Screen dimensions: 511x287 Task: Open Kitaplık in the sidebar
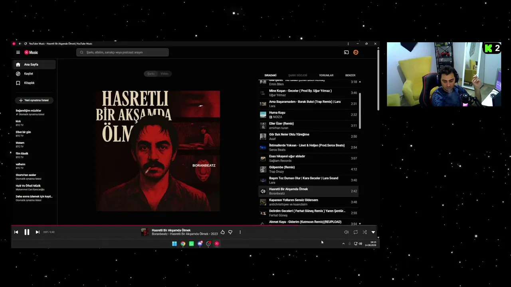click(x=35, y=83)
